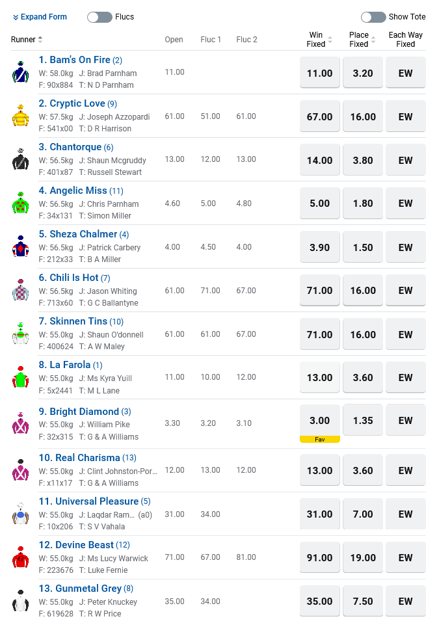The image size is (437, 623).
Task: Click La Farola green and red silks
Action: click(20, 377)
